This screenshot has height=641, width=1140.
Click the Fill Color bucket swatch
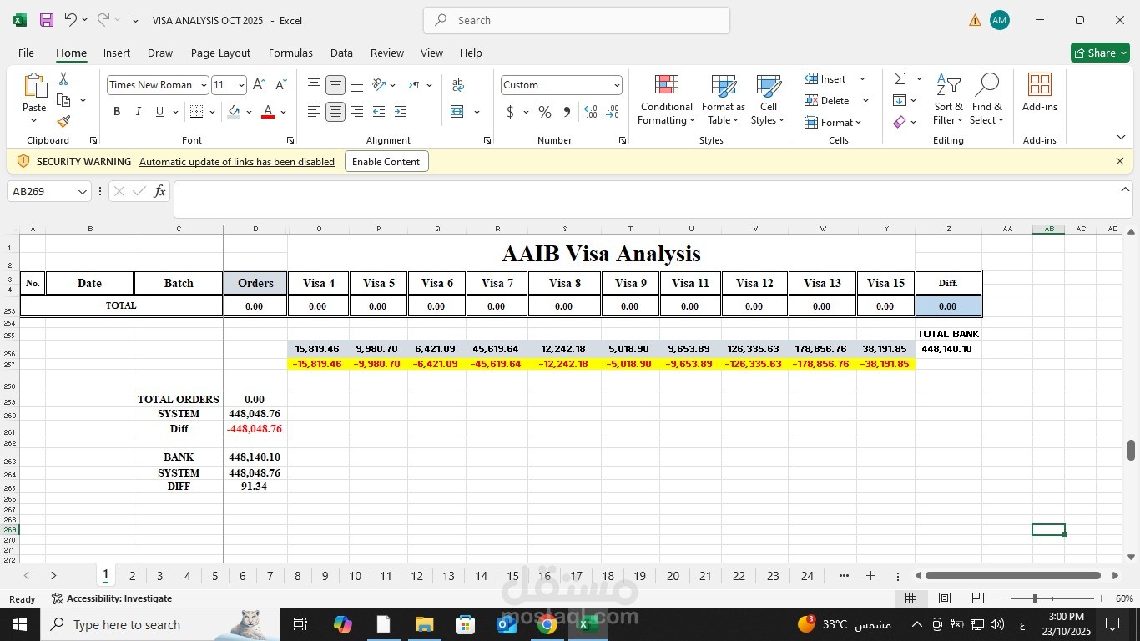[235, 112]
